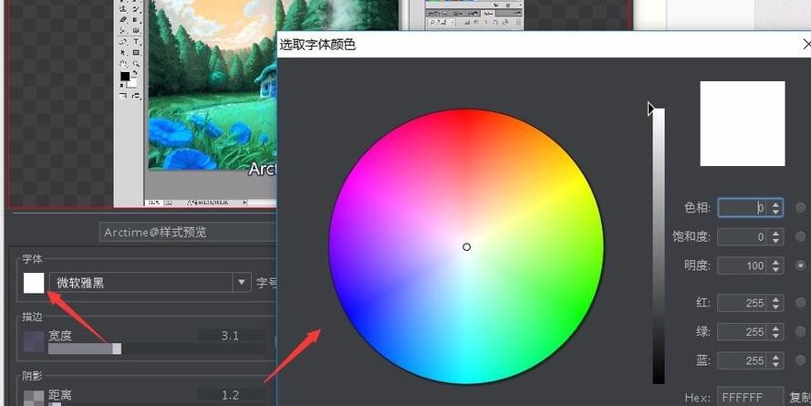Image resolution: width=811 pixels, height=406 pixels.
Task: Click the 阴影 section label
Action: point(32,376)
